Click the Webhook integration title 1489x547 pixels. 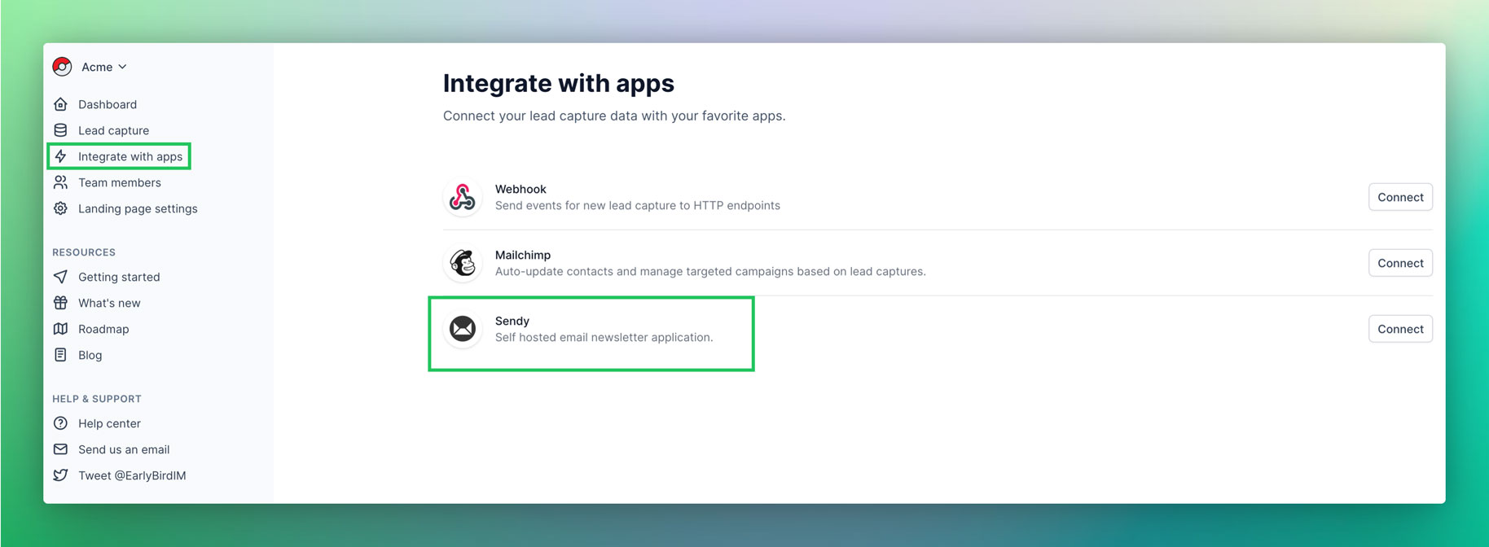(x=520, y=189)
